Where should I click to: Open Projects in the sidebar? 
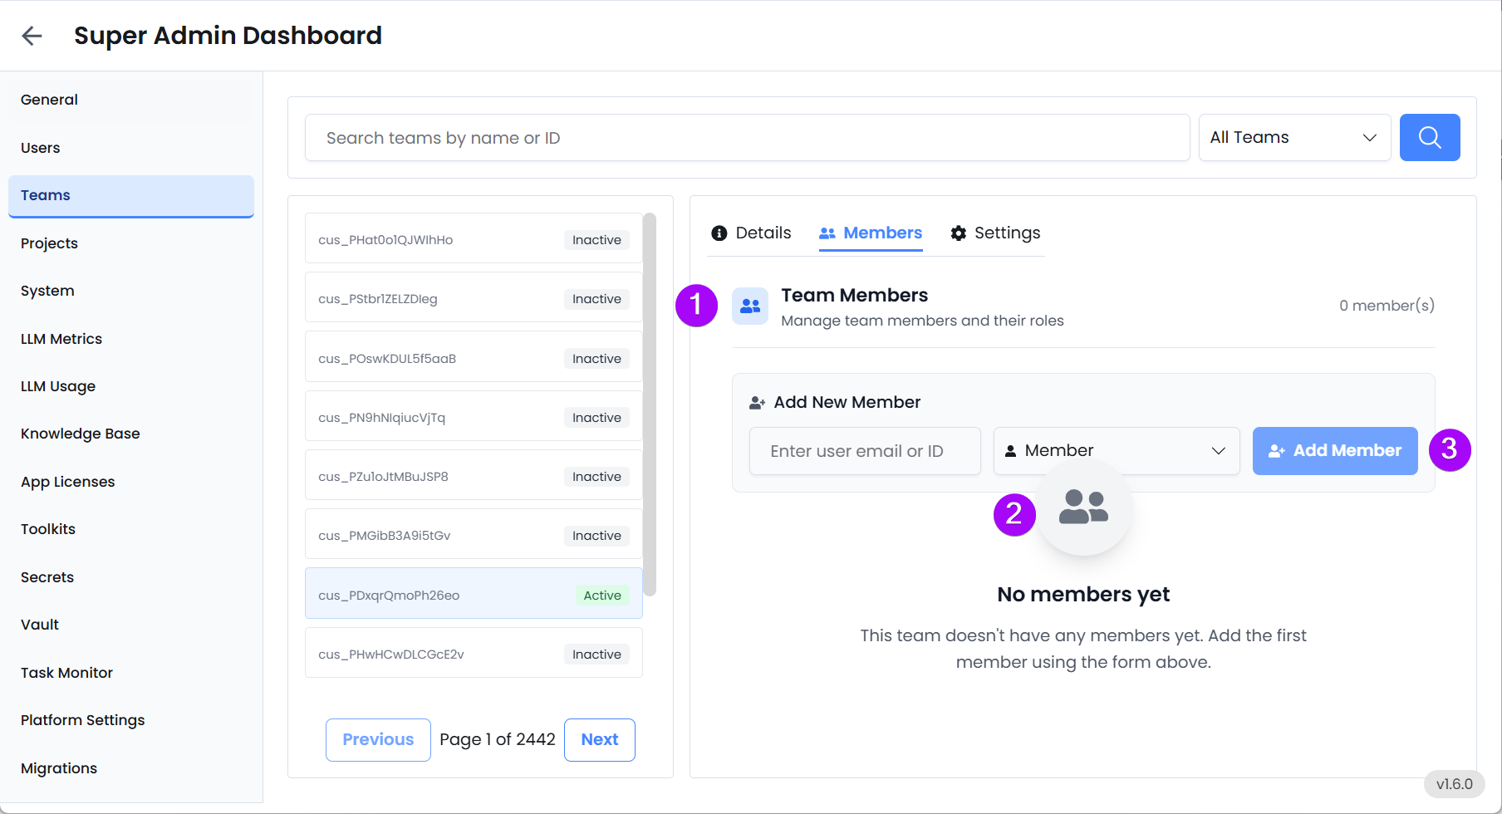click(x=131, y=243)
